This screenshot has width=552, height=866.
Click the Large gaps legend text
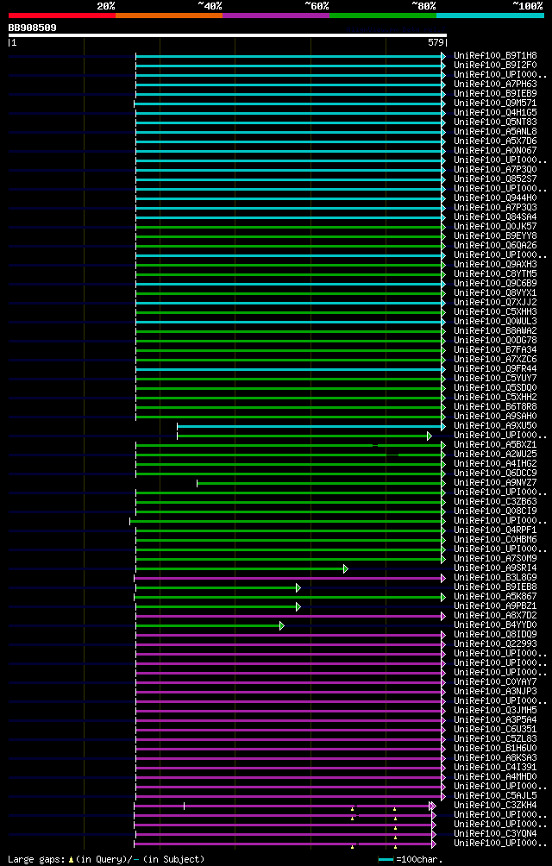pos(36,859)
